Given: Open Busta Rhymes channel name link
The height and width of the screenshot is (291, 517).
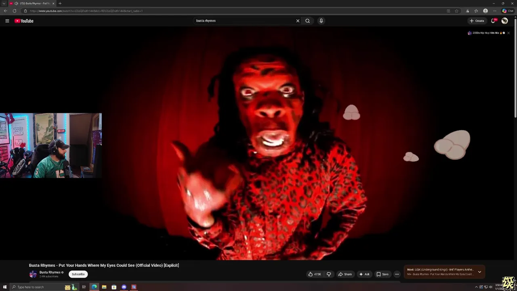Looking at the screenshot, I should (50, 272).
